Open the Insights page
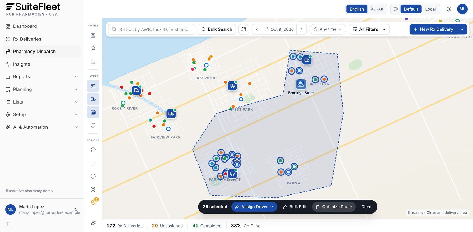This screenshot has width=473, height=232. pyautogui.click(x=42, y=64)
